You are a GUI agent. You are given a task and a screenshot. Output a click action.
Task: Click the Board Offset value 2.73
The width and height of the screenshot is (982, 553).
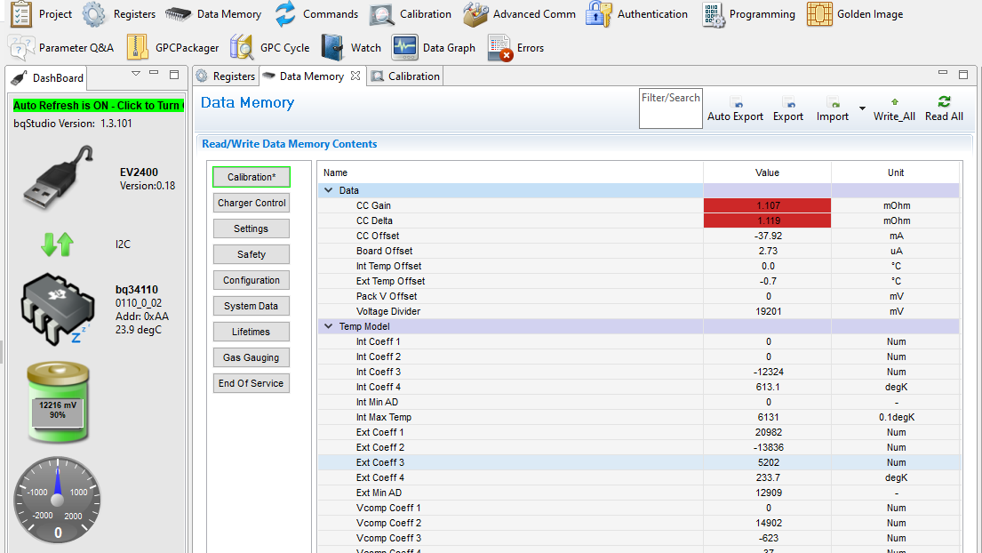coord(767,251)
